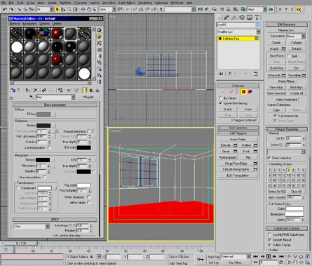Open the Motion command panel tab
312x266 pixels.
click(x=242, y=18)
